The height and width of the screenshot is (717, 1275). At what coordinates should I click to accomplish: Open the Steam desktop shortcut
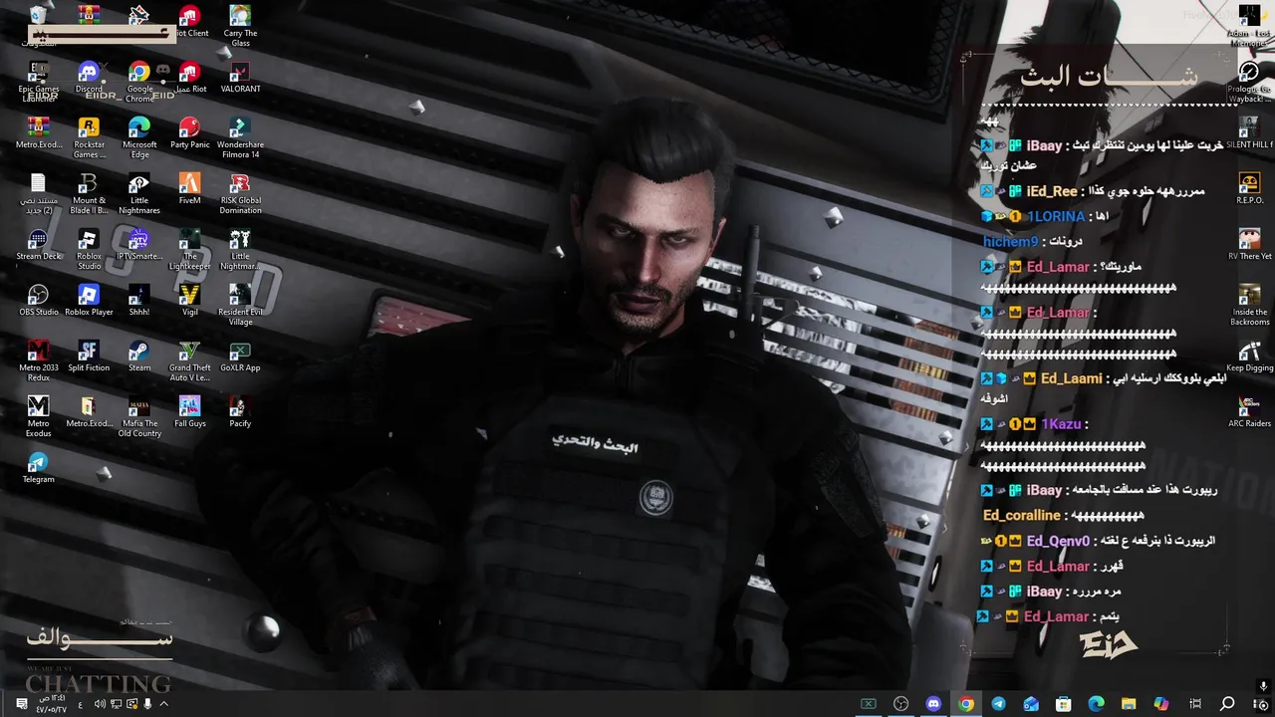point(139,357)
